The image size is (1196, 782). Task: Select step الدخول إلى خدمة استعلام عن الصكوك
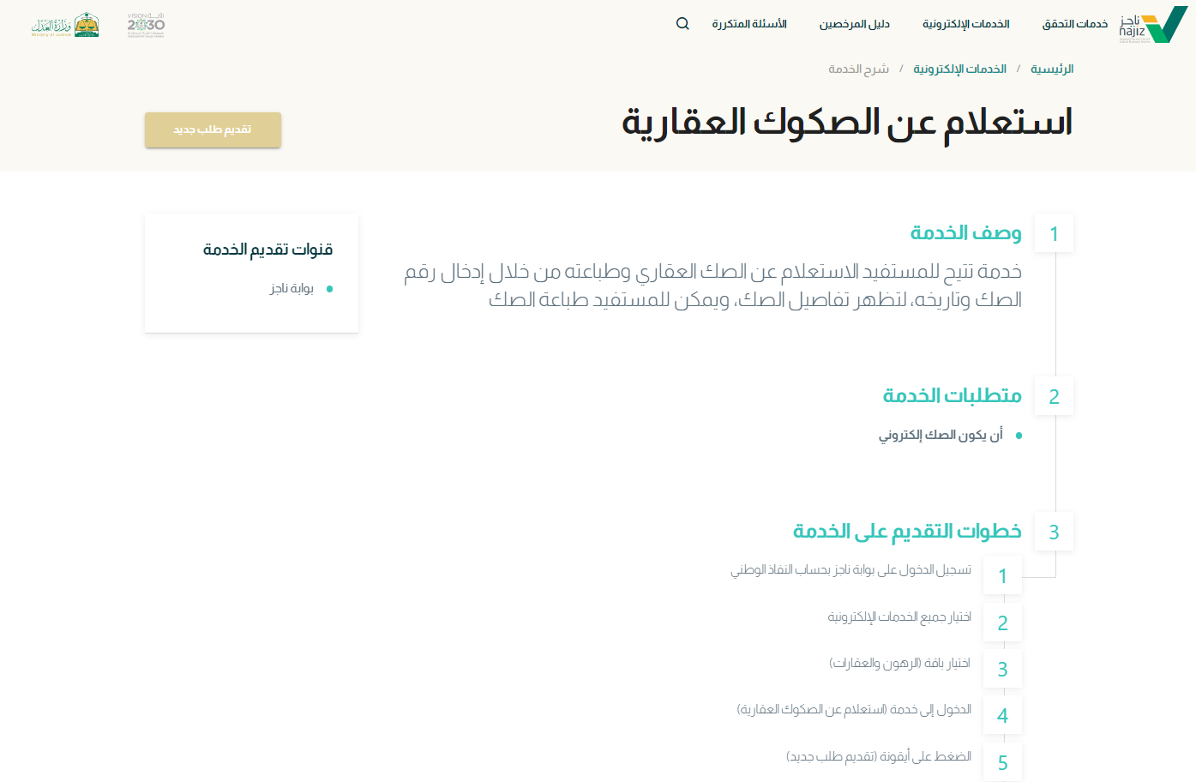coord(854,709)
